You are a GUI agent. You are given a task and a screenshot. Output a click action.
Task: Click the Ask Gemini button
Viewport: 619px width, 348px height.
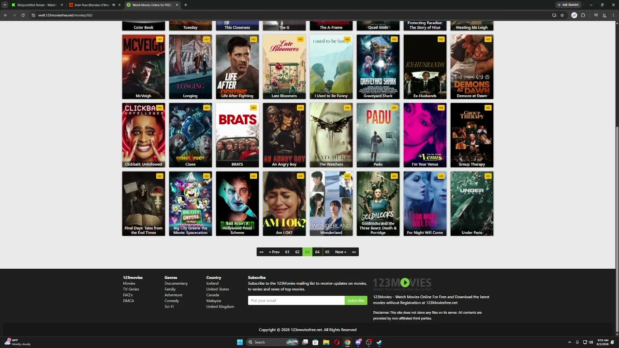[568, 5]
